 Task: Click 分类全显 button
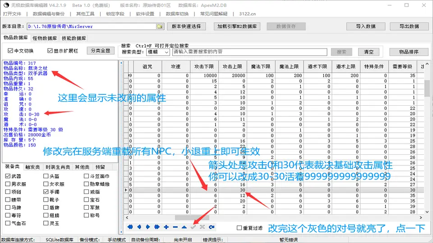click(101, 51)
